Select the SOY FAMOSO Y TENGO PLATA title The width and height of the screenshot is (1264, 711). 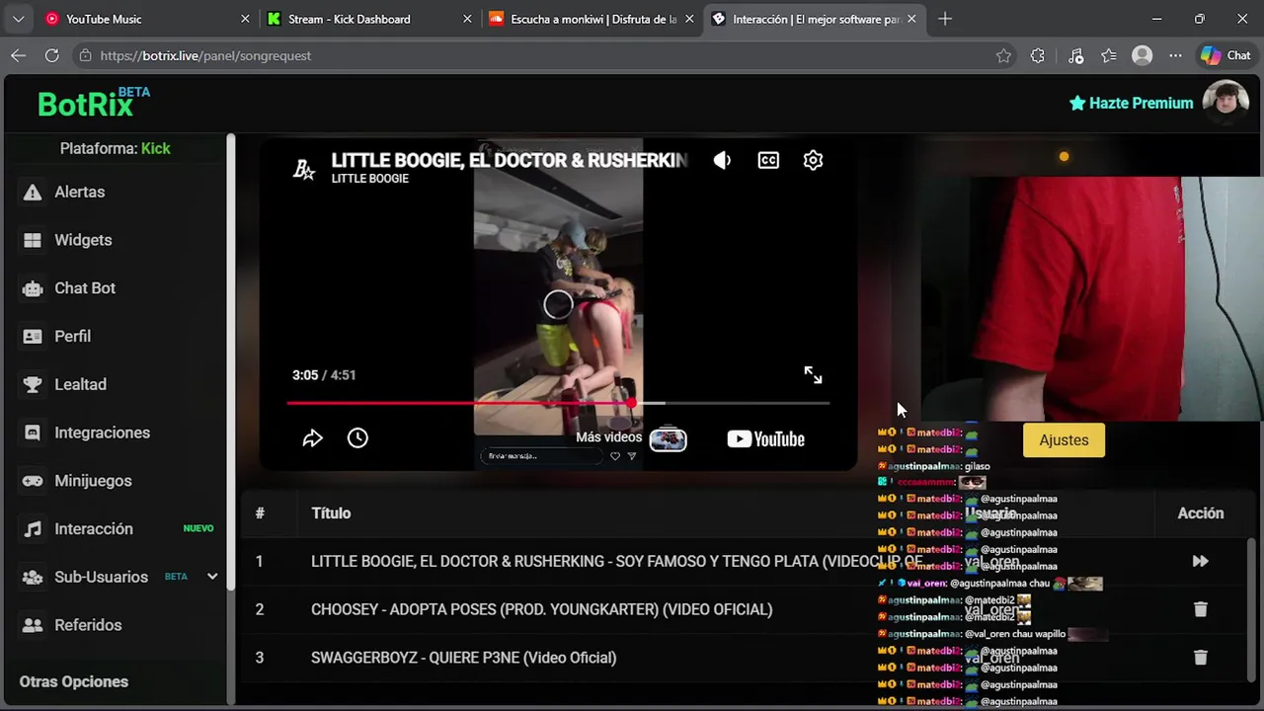coord(617,561)
